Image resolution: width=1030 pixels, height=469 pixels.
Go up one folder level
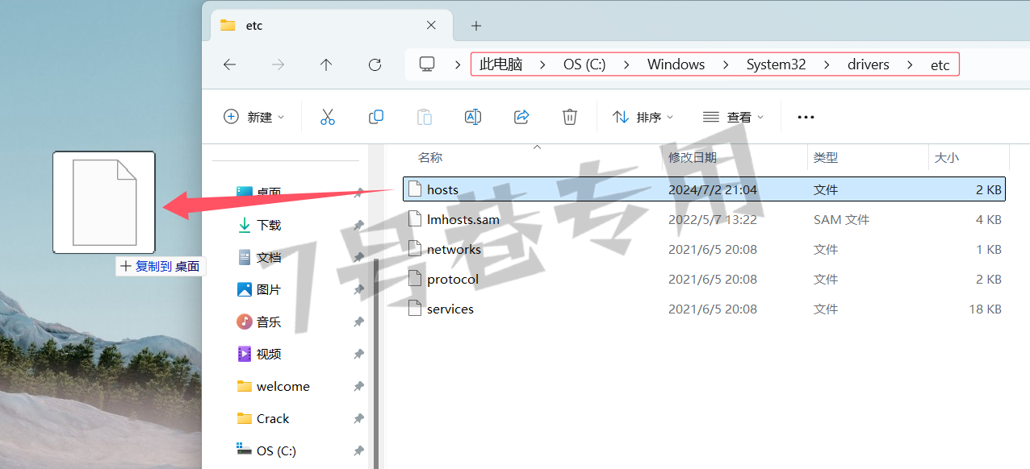pos(326,64)
